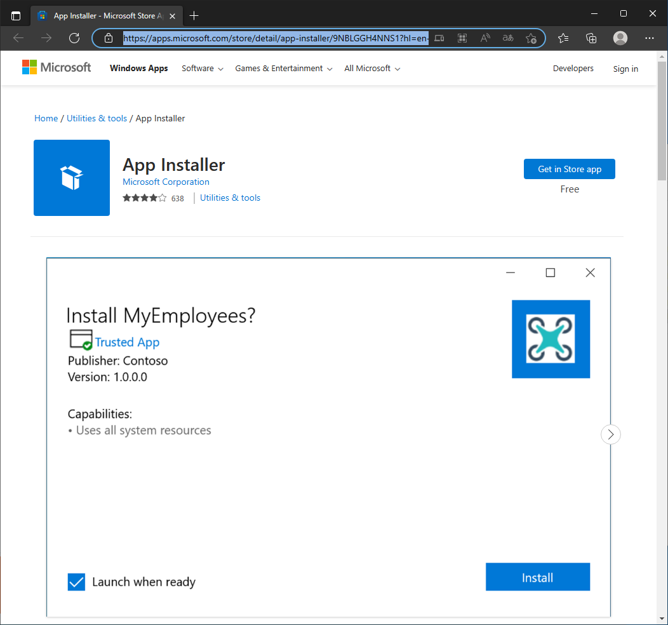Click the '638' ratings count
The width and height of the screenshot is (668, 625).
[x=177, y=199]
